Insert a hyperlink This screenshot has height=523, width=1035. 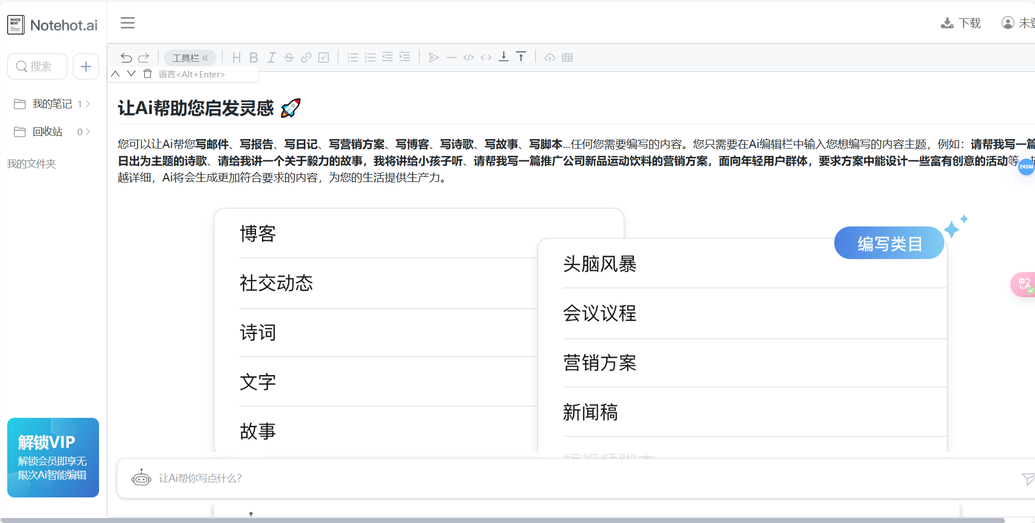(x=305, y=57)
